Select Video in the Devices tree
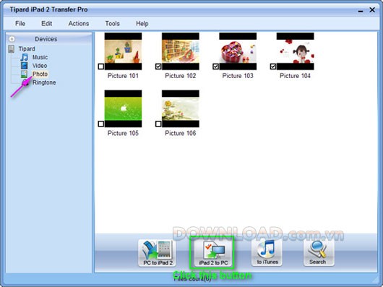Viewport: 383px width, 287px height. (40, 66)
